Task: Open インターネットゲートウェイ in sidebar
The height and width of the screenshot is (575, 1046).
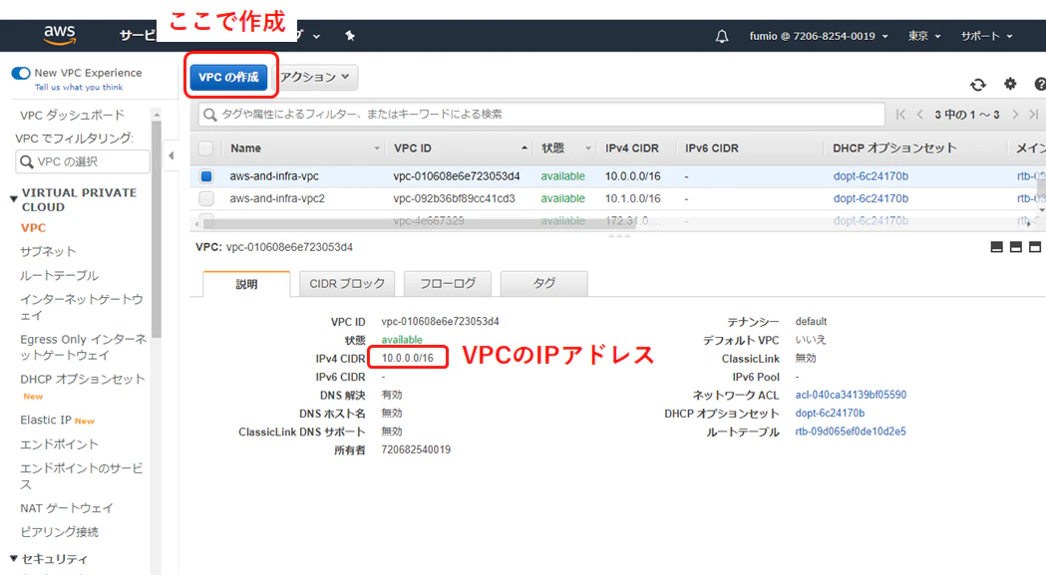Action: click(x=82, y=307)
